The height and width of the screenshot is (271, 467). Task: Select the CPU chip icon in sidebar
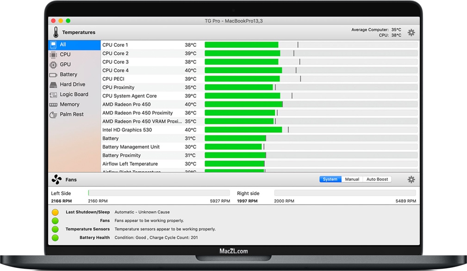[53, 55]
